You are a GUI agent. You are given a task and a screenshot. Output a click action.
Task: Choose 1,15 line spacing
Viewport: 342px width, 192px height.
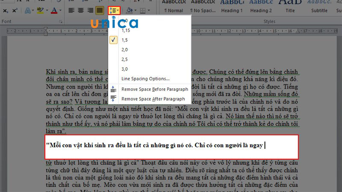(150, 30)
